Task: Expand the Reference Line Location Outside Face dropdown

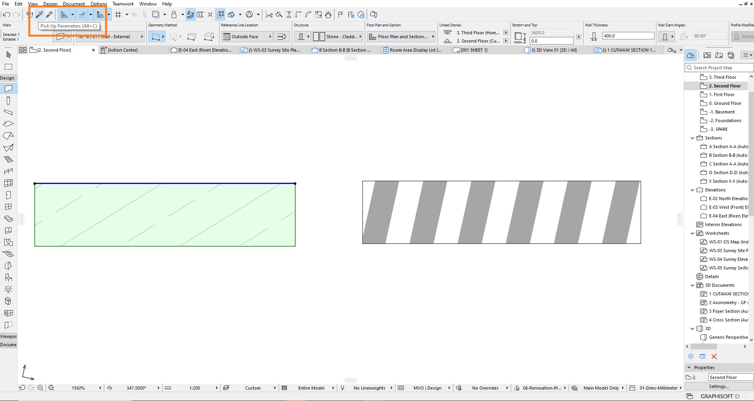Action: tap(270, 36)
